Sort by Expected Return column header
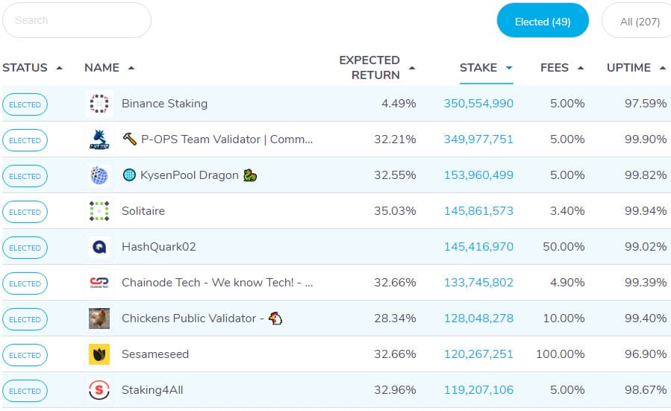This screenshot has width=671, height=411. pyautogui.click(x=369, y=68)
